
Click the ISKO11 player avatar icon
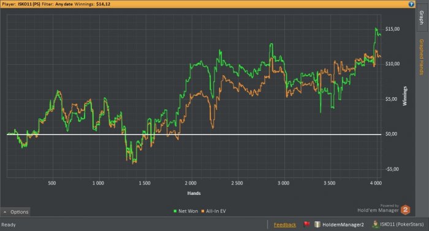pos(375,224)
